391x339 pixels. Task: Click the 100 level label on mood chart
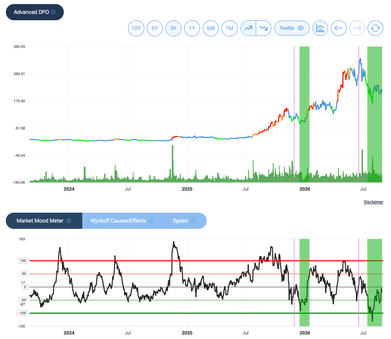click(23, 261)
